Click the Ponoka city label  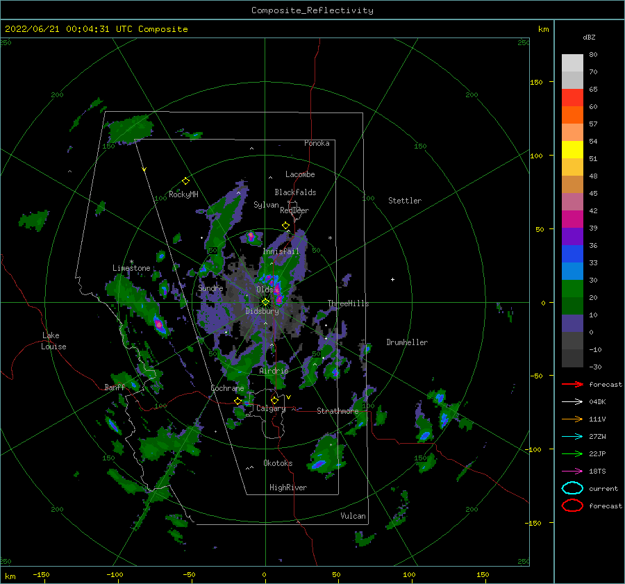[317, 143]
